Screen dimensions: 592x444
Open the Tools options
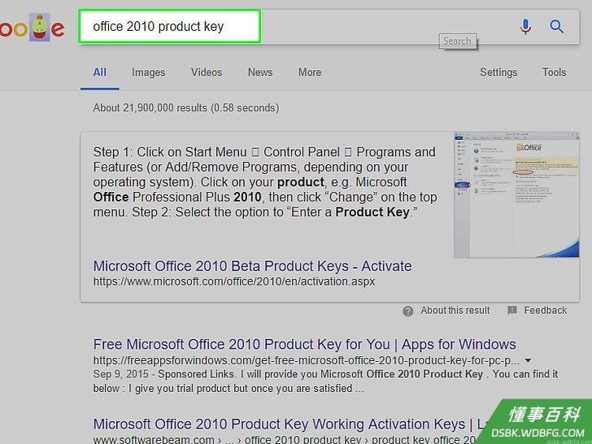pyautogui.click(x=554, y=72)
